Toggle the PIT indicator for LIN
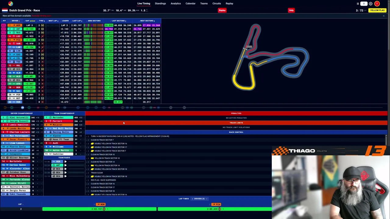The width and height of the screenshot is (390, 219). point(4,51)
